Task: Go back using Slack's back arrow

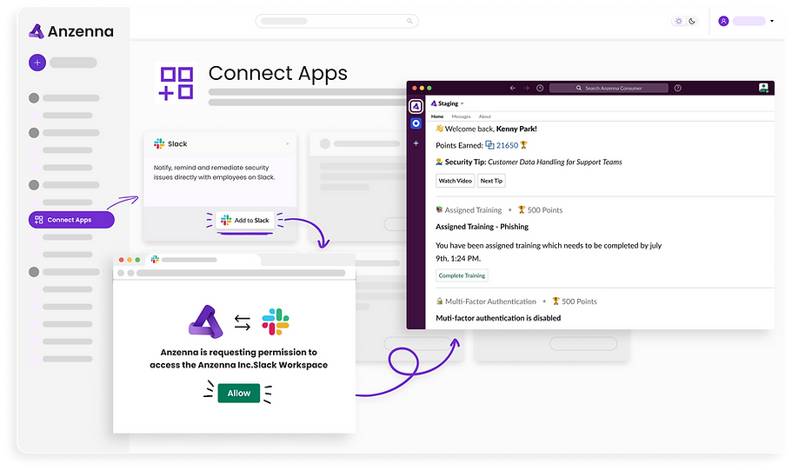Action: 513,88
